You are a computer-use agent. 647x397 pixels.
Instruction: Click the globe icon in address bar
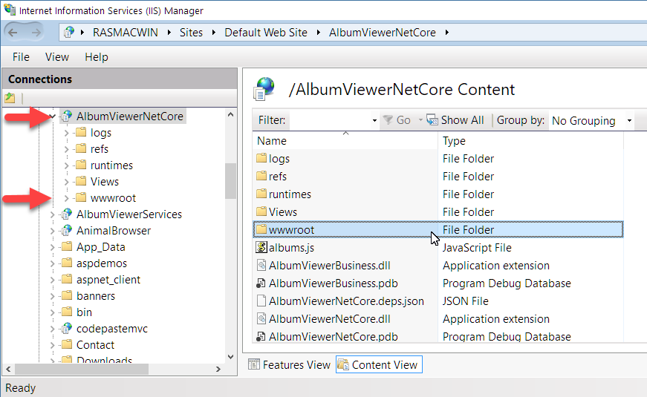69,32
